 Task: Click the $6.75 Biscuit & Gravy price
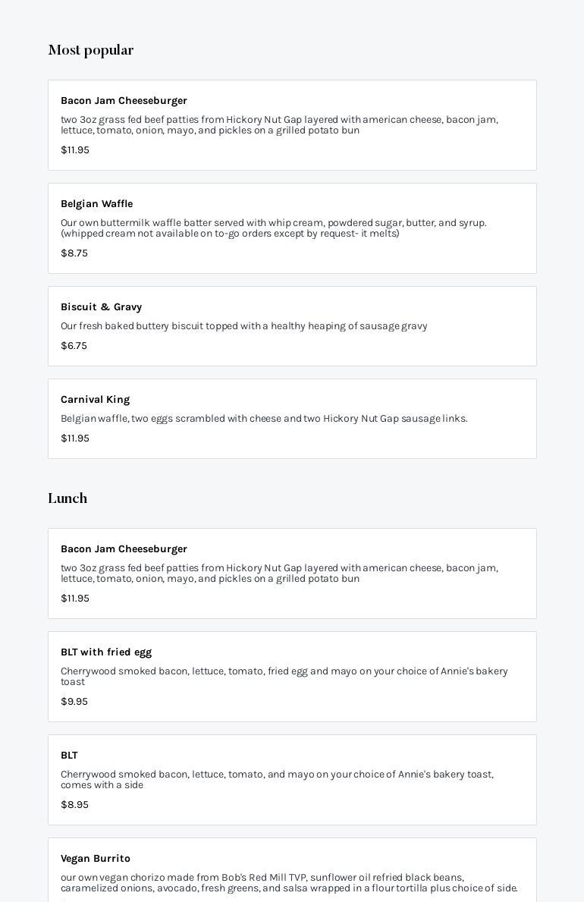tap(74, 346)
